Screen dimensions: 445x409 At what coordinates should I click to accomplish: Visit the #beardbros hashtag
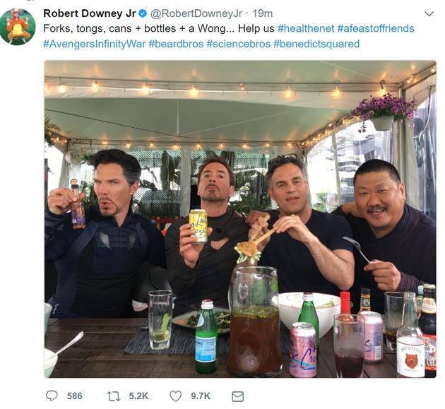[x=176, y=44]
